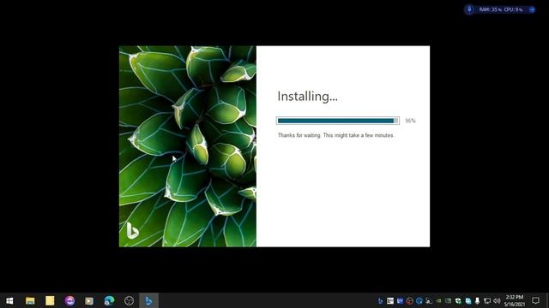Click the green succulent plant image
Image resolution: width=549 pixels, height=308 pixels.
pos(187,146)
